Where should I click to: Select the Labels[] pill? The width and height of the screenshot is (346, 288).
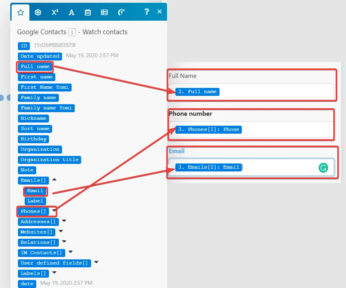point(33,274)
